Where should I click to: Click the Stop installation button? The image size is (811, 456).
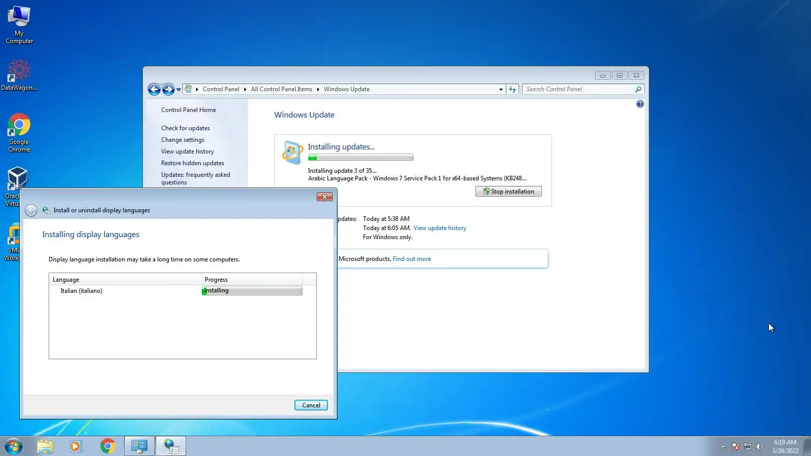pos(508,192)
